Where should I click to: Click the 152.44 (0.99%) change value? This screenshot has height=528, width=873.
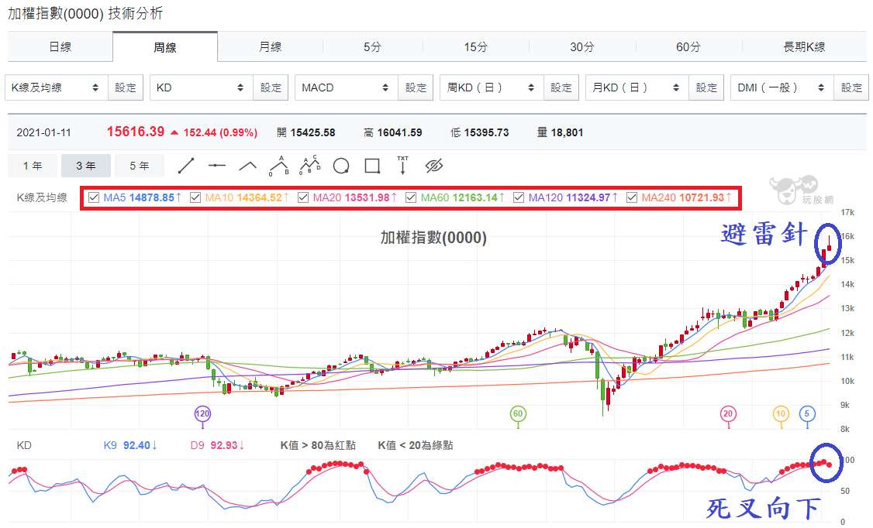coord(220,133)
